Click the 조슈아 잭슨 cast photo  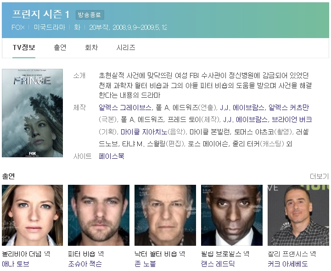[x=99, y=216]
